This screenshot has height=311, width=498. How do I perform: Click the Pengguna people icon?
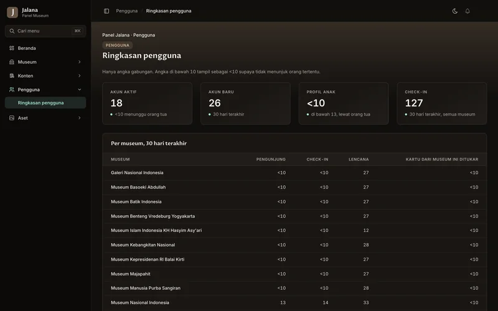click(x=12, y=90)
